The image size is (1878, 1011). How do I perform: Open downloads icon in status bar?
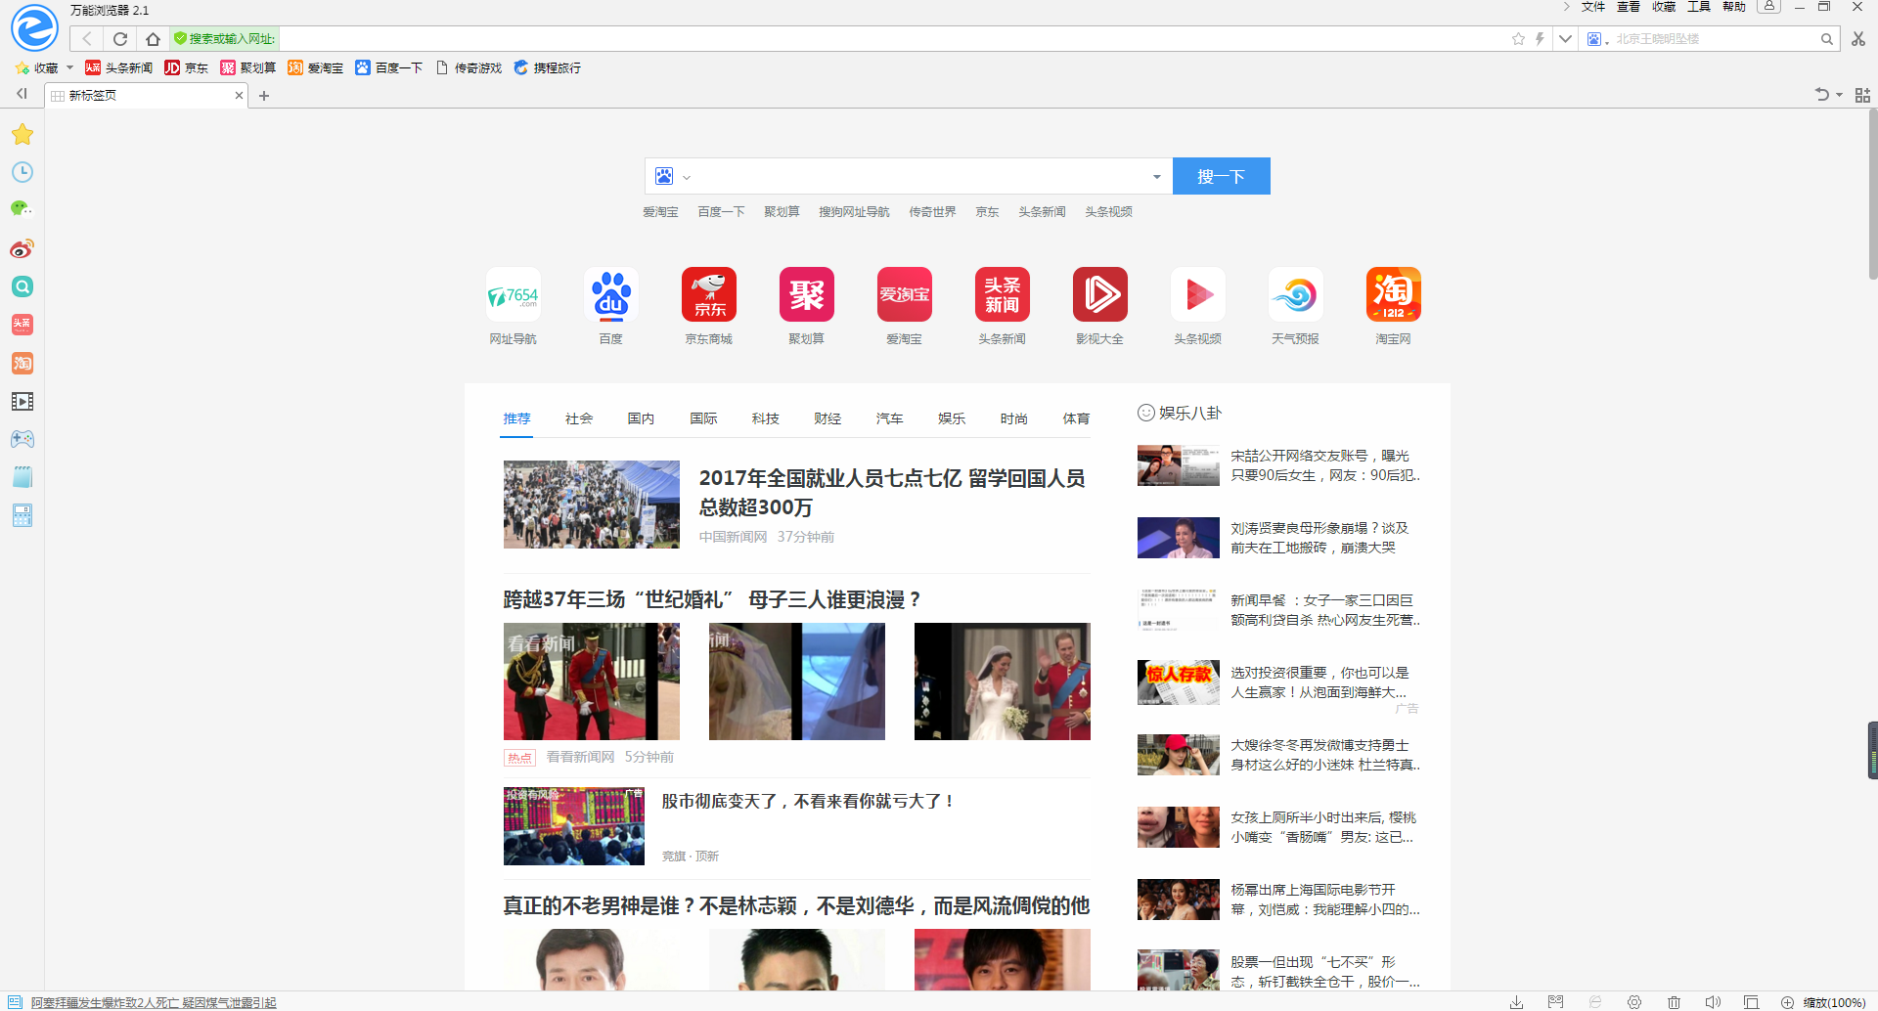click(1516, 1002)
